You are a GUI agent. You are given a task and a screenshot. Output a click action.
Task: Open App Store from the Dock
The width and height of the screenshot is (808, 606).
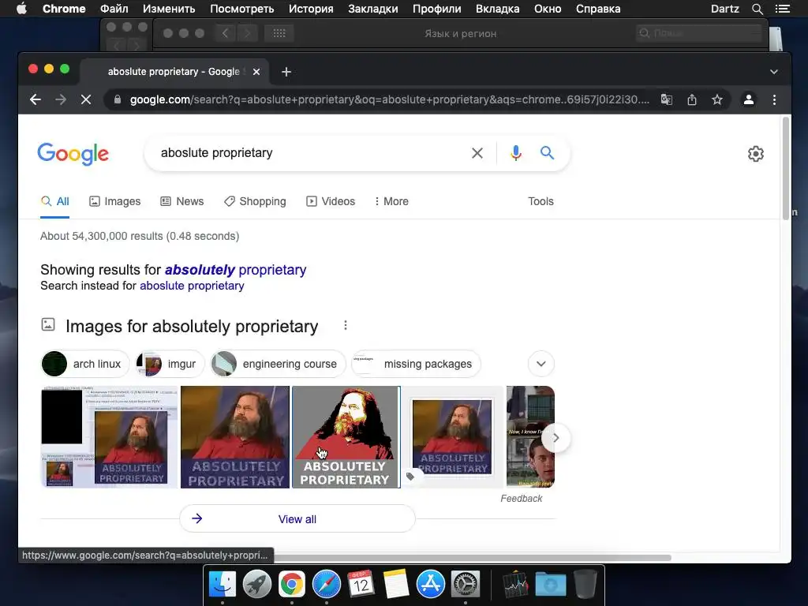(x=430, y=585)
